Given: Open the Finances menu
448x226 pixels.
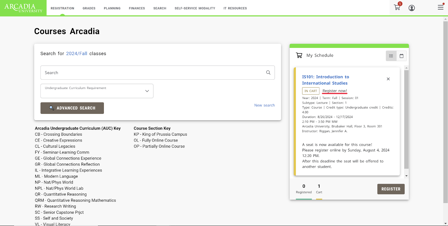Looking at the screenshot, I should pos(137,8).
